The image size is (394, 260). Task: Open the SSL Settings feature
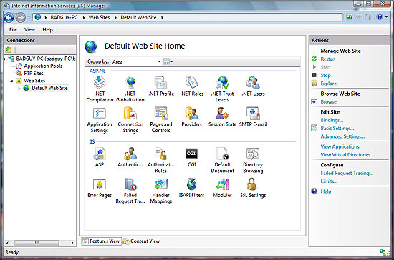pyautogui.click(x=253, y=188)
